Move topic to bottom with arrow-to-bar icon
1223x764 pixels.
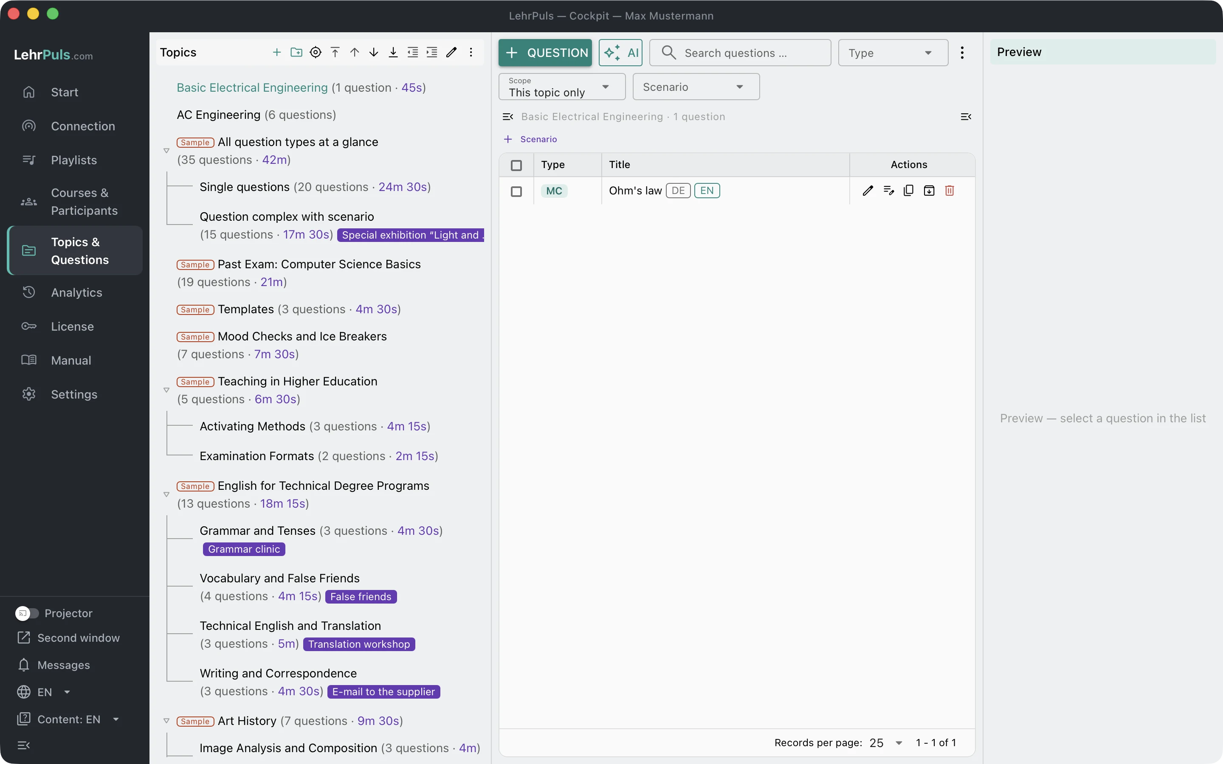point(393,52)
